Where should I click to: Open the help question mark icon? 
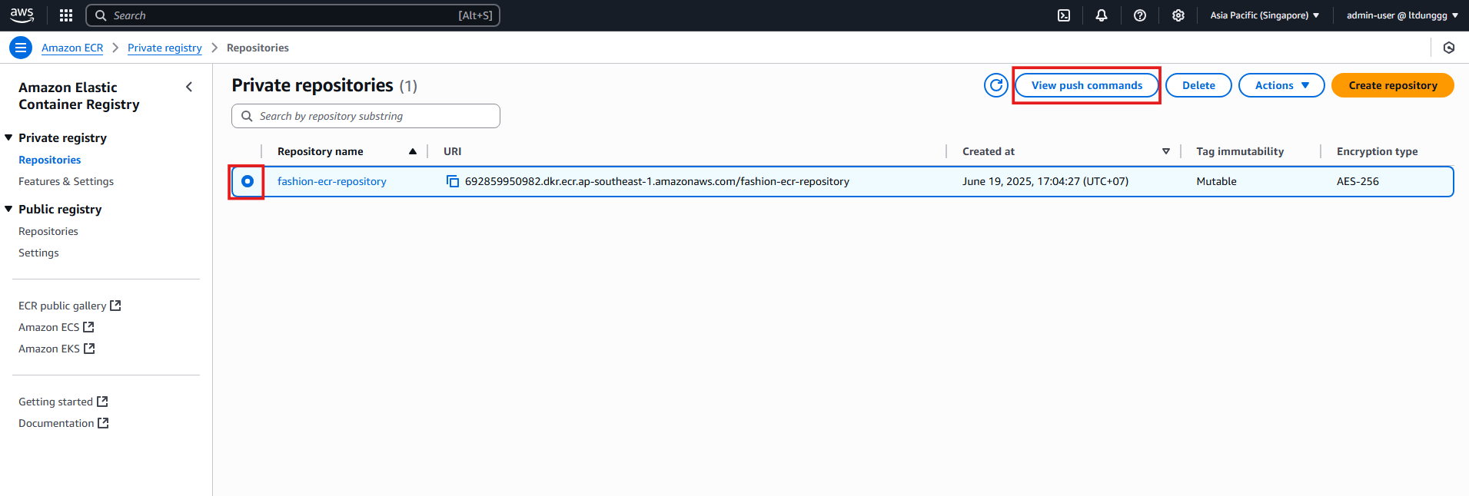coord(1140,15)
